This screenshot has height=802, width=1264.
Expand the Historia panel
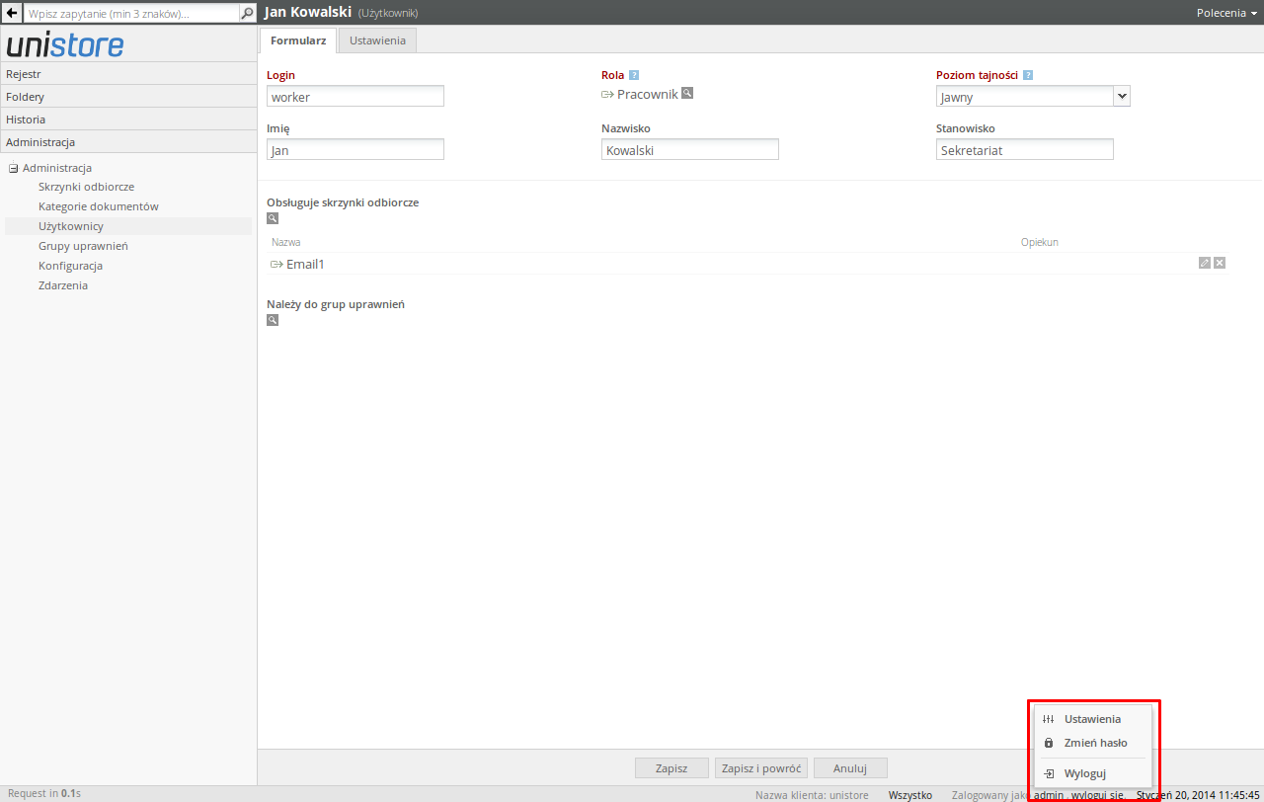tap(128, 120)
